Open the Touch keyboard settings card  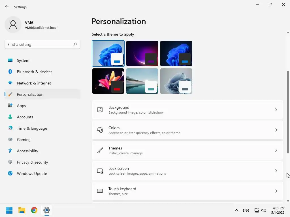(x=187, y=191)
